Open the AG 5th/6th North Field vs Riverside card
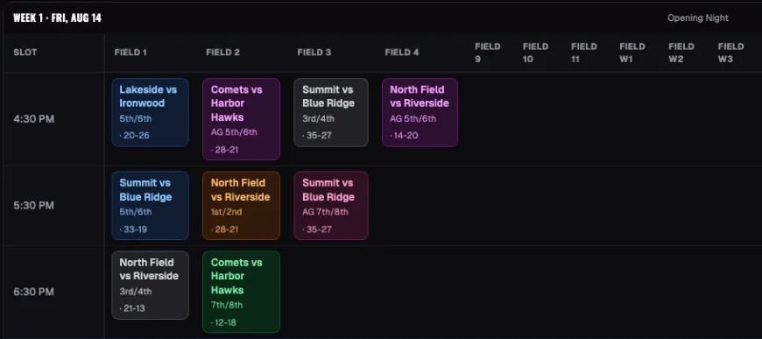The image size is (762, 339). coord(420,112)
